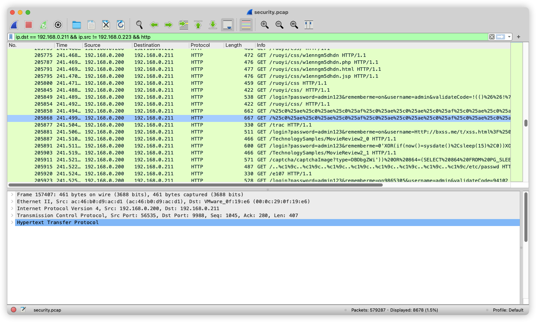Jump to the last packet
This screenshot has width=536, height=322.
213,25
